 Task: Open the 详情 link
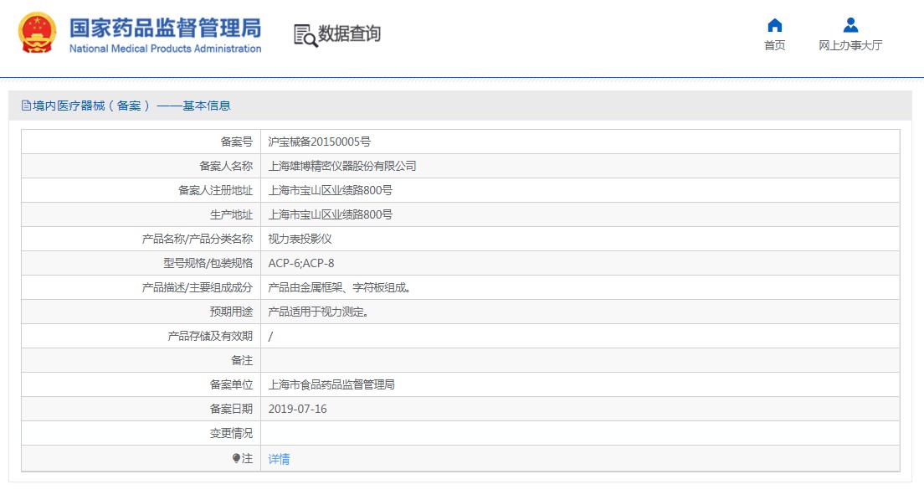pyautogui.click(x=279, y=459)
